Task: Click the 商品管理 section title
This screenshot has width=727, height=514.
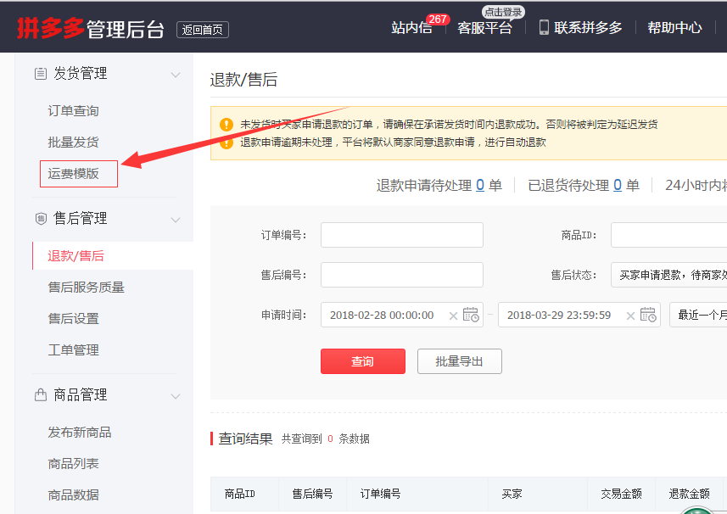Action: click(81, 395)
